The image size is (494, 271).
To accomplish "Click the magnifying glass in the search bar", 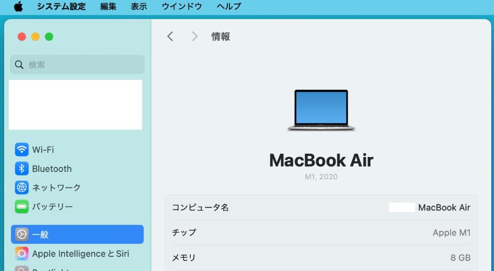I will tap(19, 65).
